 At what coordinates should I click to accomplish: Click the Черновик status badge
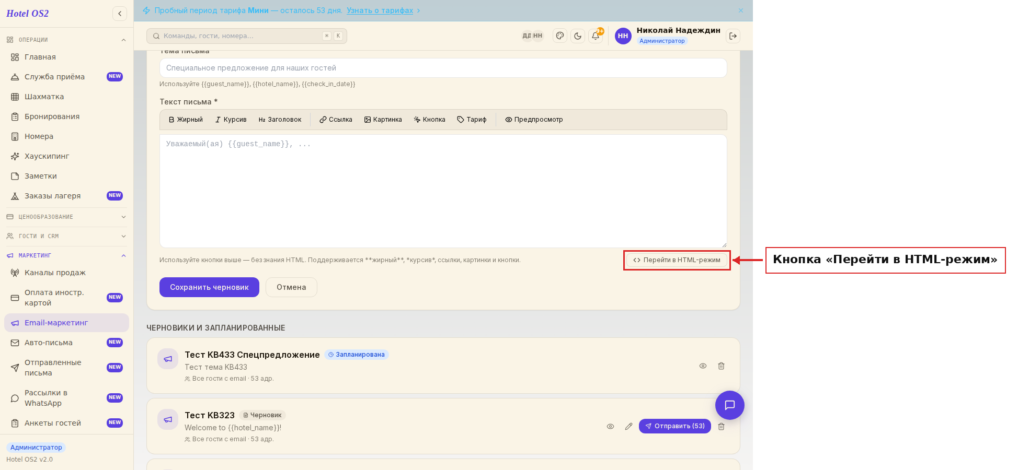262,415
